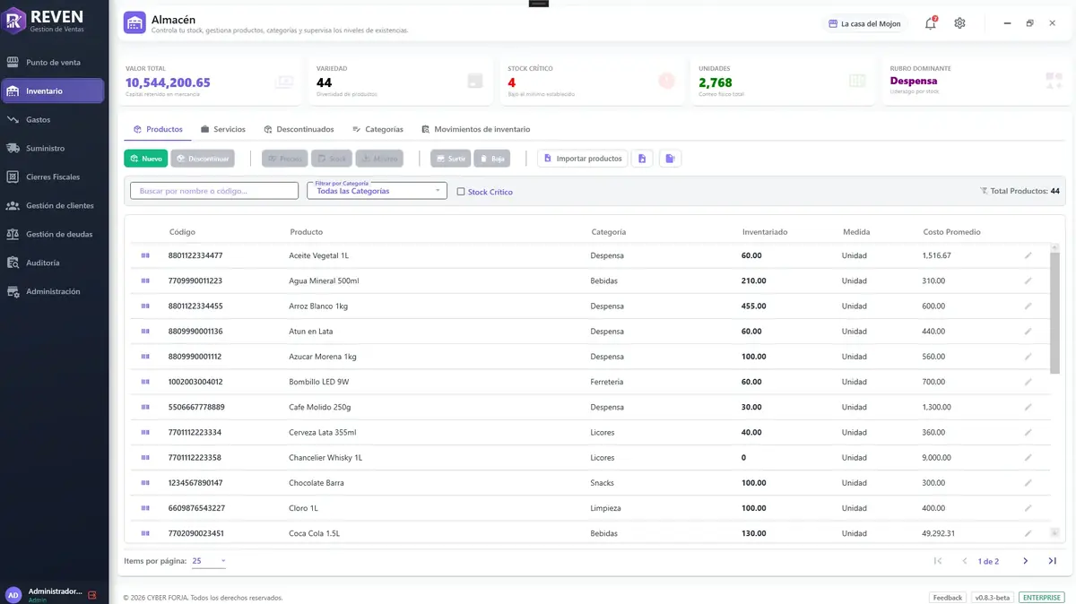Click barcode icon for Cafe Molido 250g
Screen dimensions: 1076x604
(144, 407)
